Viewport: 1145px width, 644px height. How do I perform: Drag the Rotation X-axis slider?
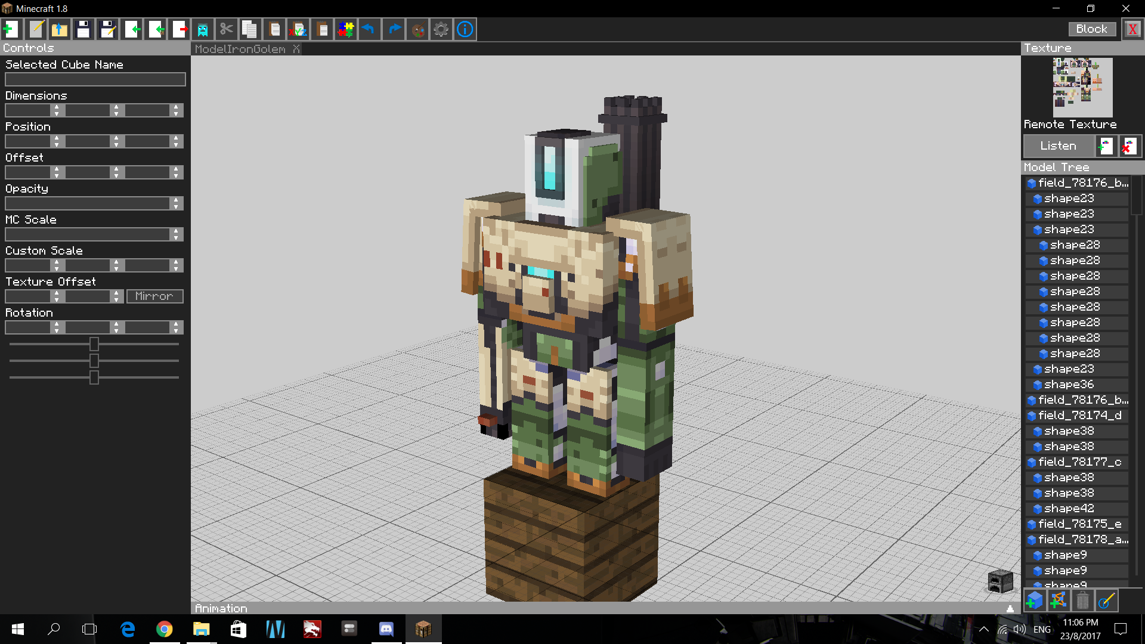[94, 343]
